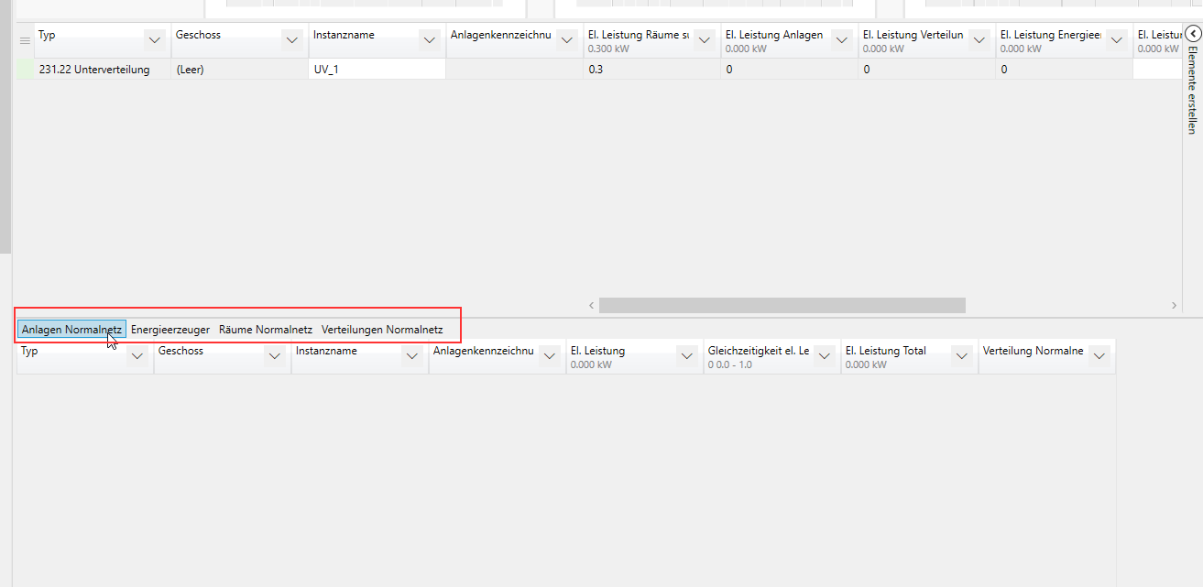Screen dimensions: 1203x587
Task: Switch to the Energieerzeuger tab
Action: [x=170, y=330]
